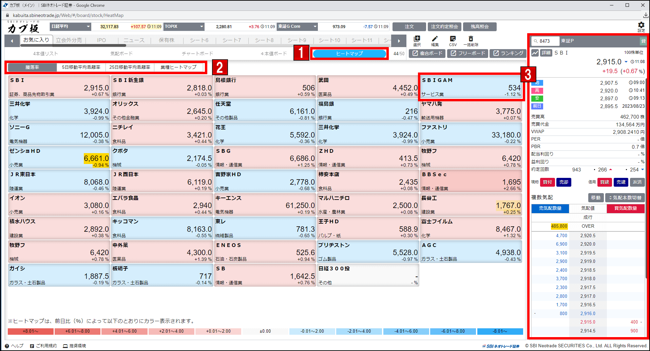Image resolution: width=650 pixels, height=351 pixels.
Task: Export the list with the CSV icon
Action: coord(453,39)
